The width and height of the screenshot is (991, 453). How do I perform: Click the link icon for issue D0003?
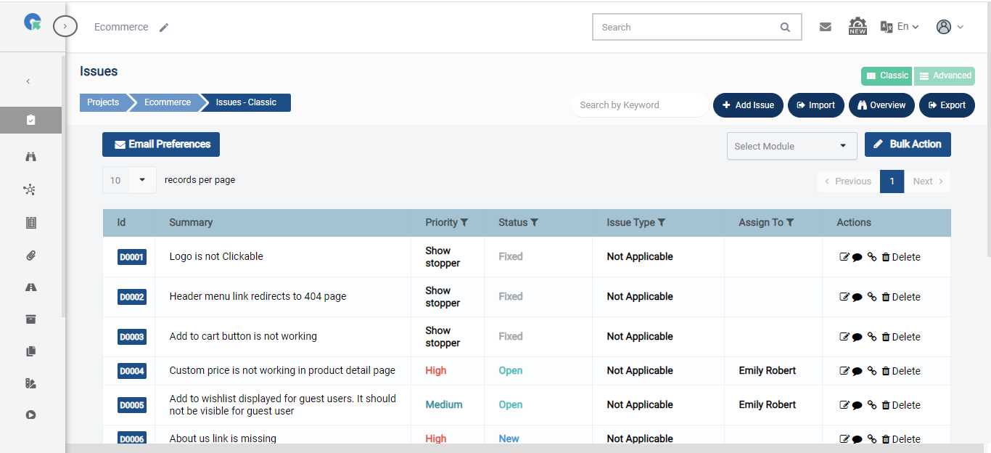click(x=872, y=337)
